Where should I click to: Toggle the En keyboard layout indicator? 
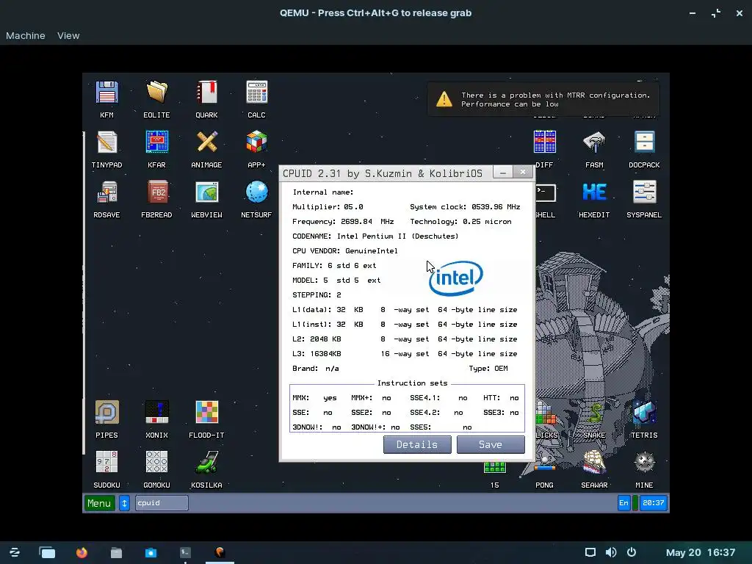(623, 503)
